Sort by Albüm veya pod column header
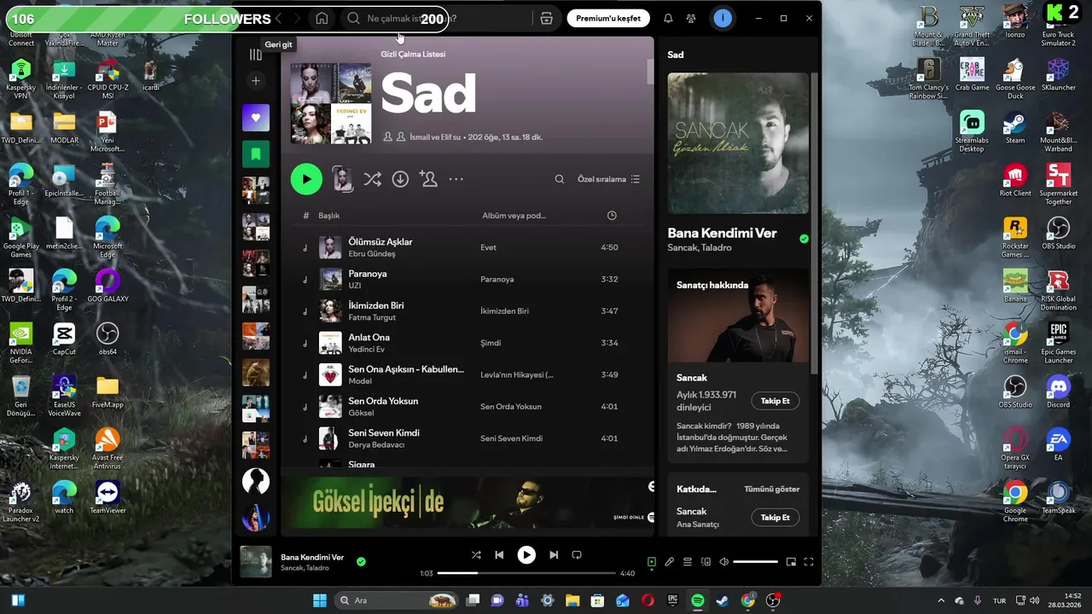Screen dimensions: 1092x614 click(x=514, y=216)
